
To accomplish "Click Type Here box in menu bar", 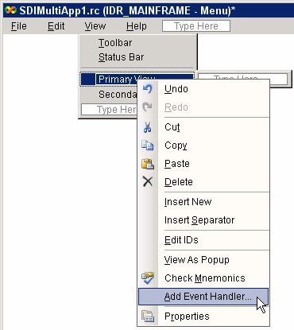I will click(x=196, y=26).
